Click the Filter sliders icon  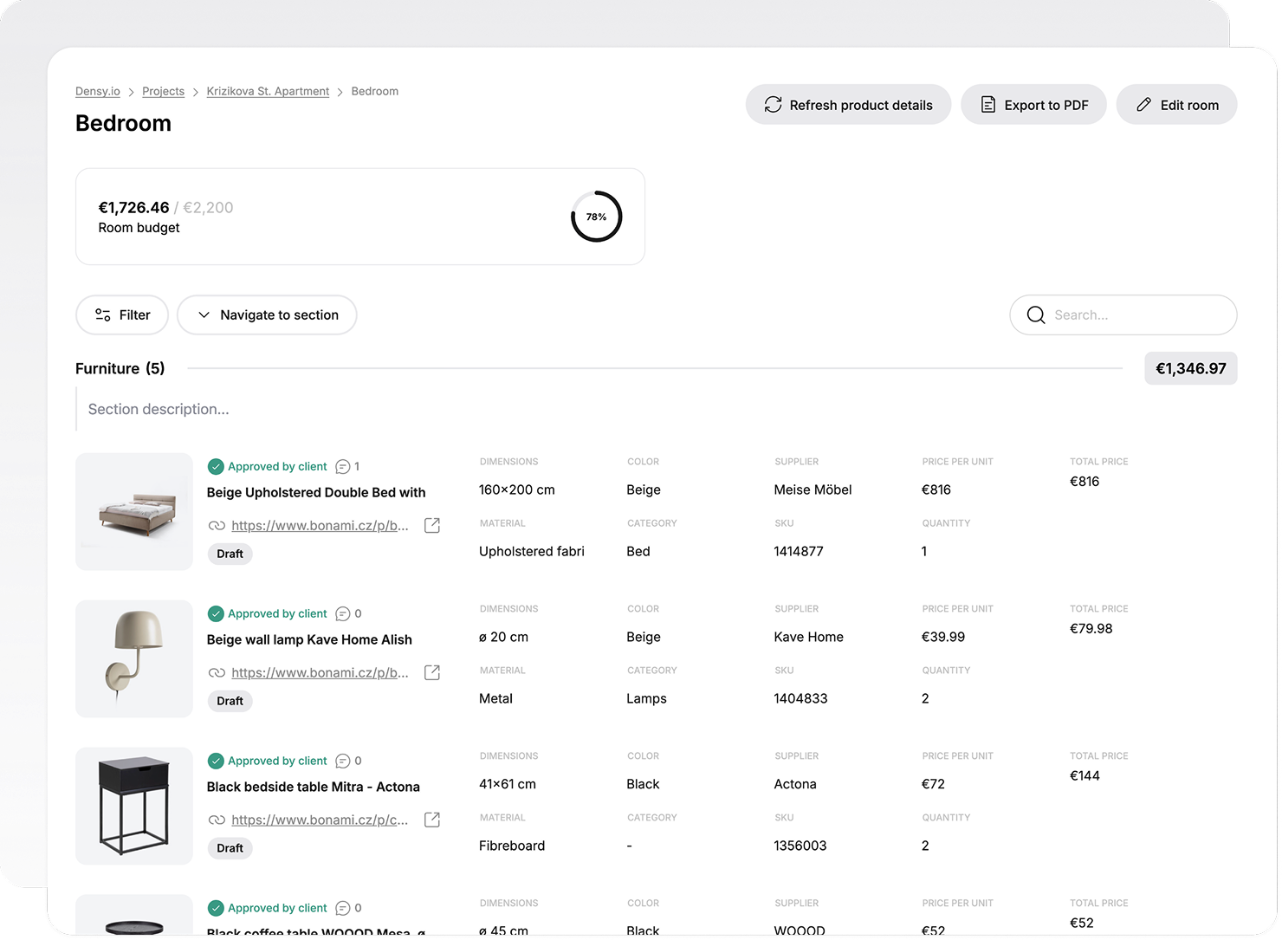[x=103, y=315]
